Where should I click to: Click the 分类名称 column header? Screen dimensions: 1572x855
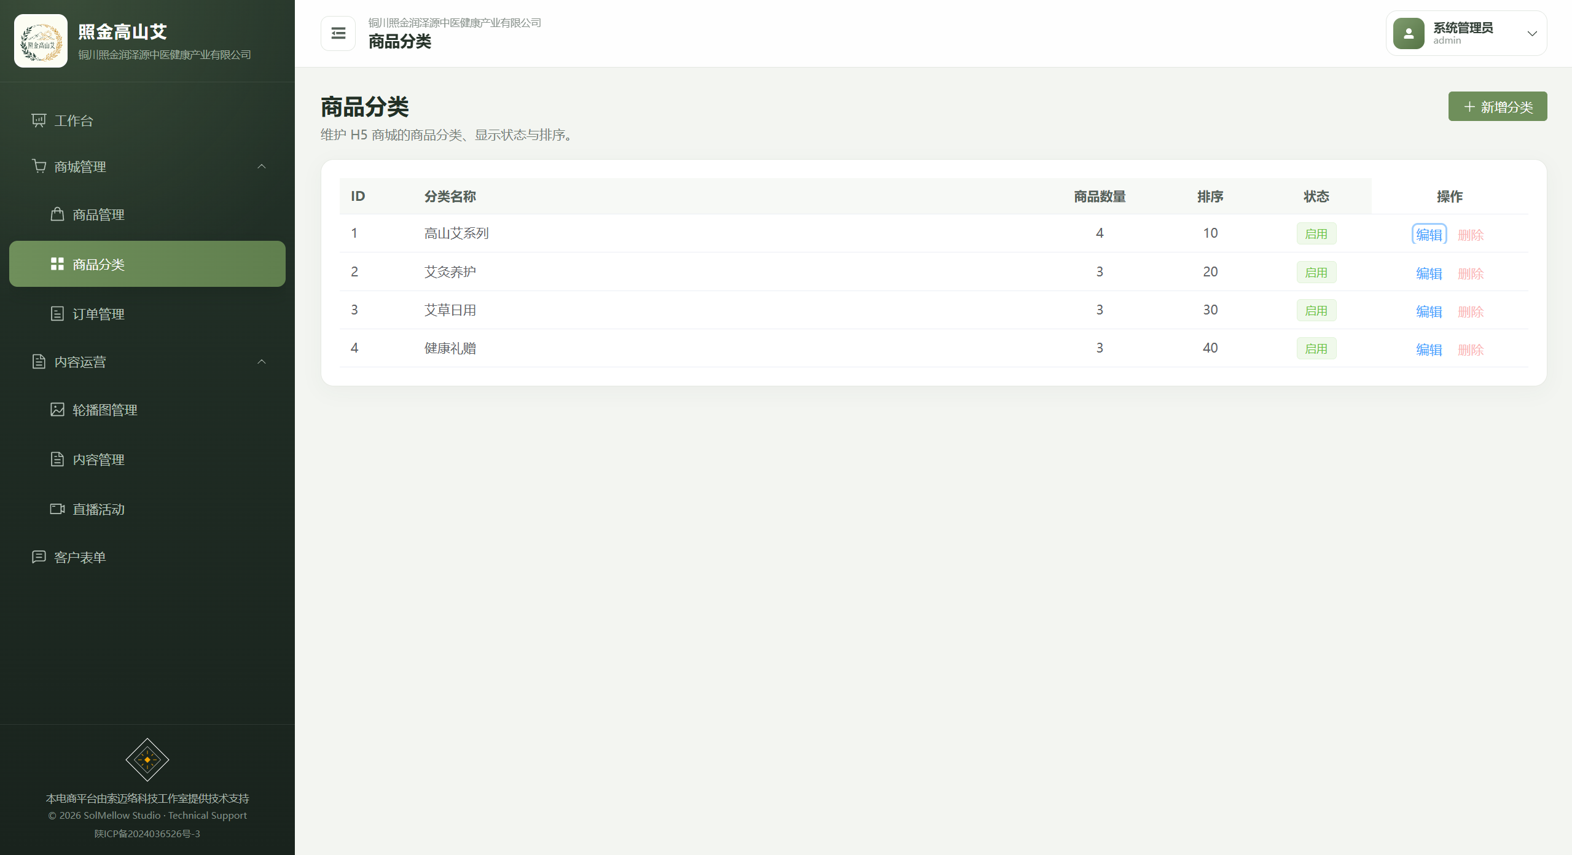click(x=450, y=197)
